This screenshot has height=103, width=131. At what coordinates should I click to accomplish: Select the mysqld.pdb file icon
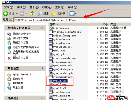51,88
